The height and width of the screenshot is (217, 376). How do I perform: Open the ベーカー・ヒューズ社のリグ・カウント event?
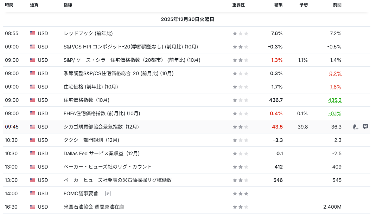pyautogui.click(x=108, y=167)
